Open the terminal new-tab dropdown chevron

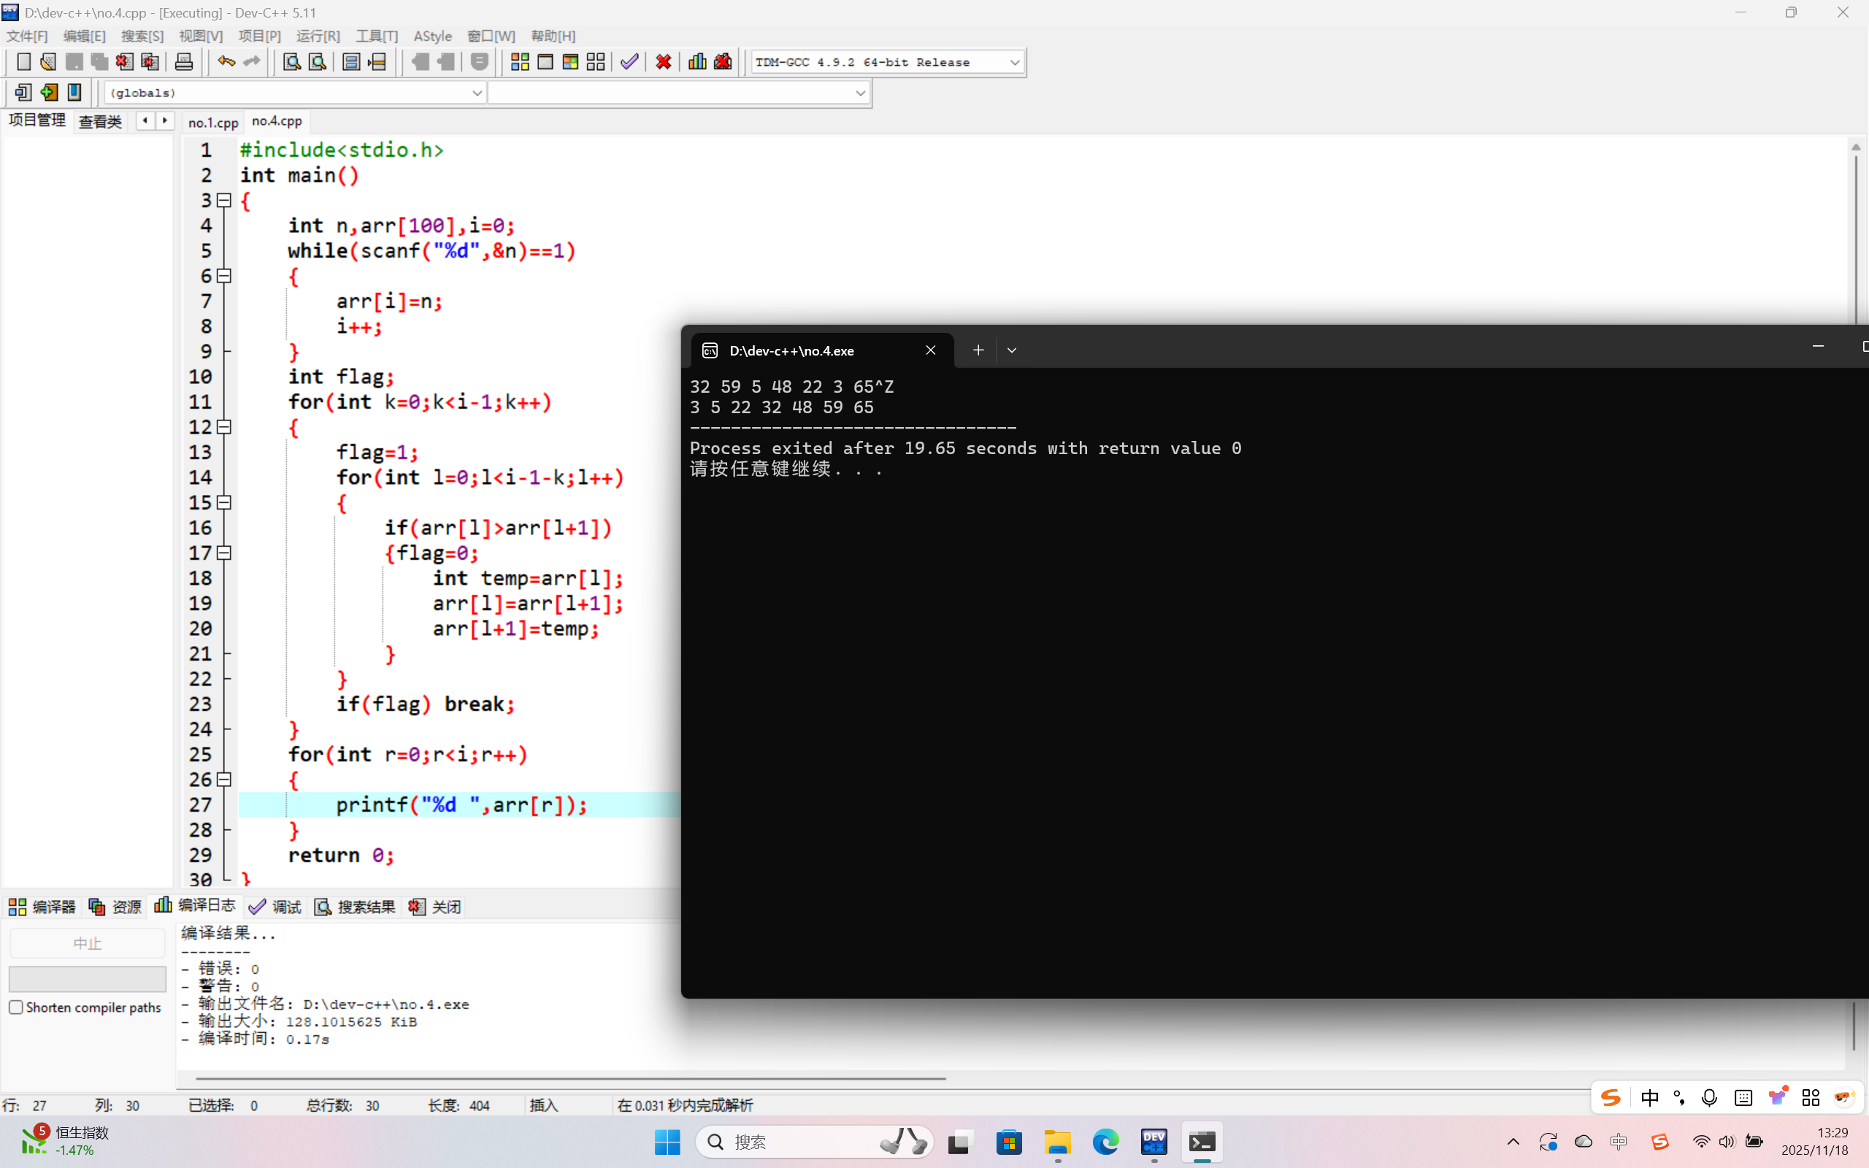click(1012, 350)
